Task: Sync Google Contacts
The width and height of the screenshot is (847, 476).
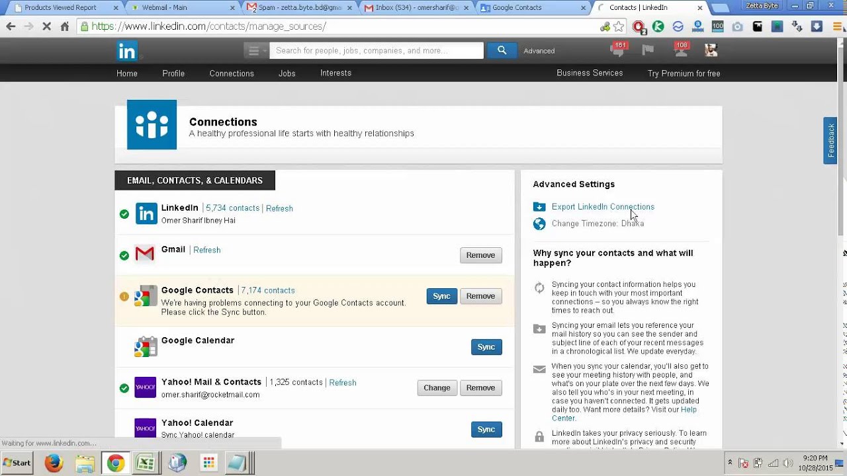Action: pos(441,296)
